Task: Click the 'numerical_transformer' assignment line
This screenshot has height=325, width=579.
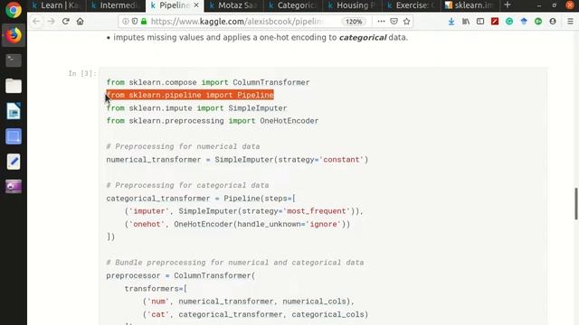Action: click(x=237, y=160)
